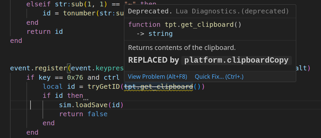Click the ellipsis hint after 'if id then'
Screen dimensions: 321x138
(x=86, y=99)
